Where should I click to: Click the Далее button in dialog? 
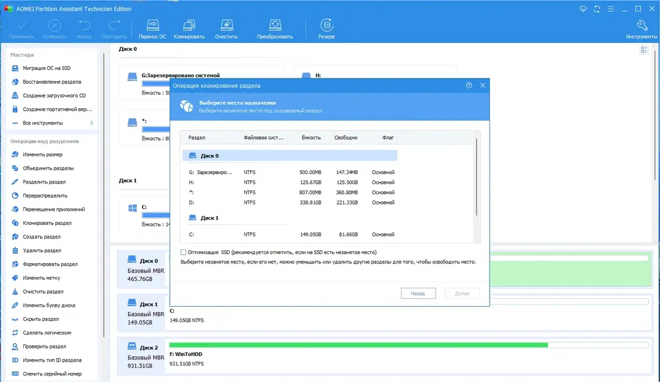coord(462,293)
